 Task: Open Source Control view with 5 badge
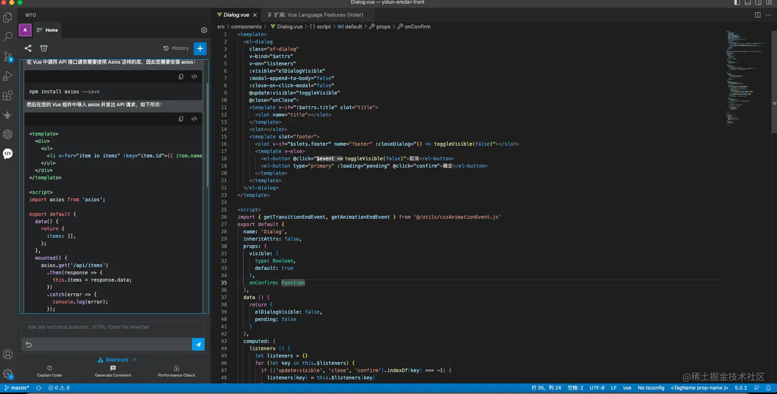(8, 56)
